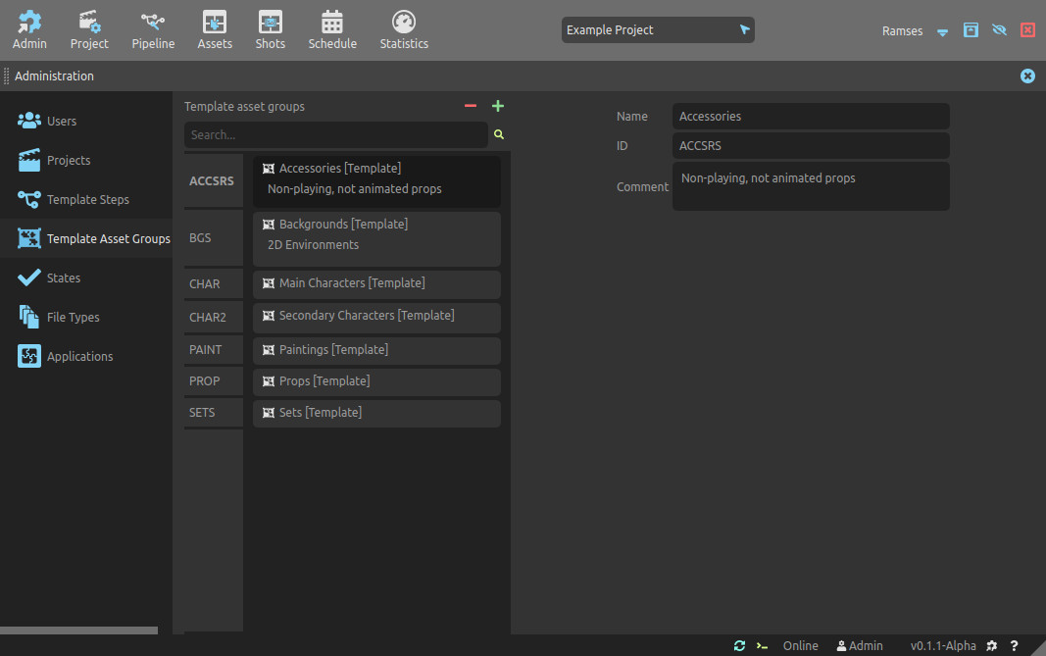Select the Accessories [Template] card

click(376, 180)
